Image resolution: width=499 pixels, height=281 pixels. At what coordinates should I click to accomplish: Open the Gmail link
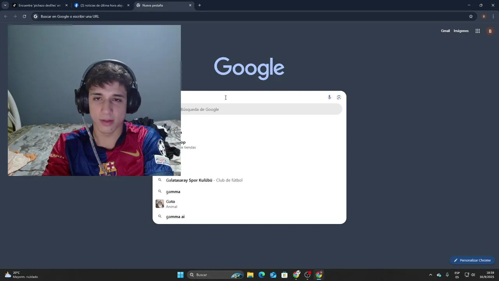(x=445, y=31)
